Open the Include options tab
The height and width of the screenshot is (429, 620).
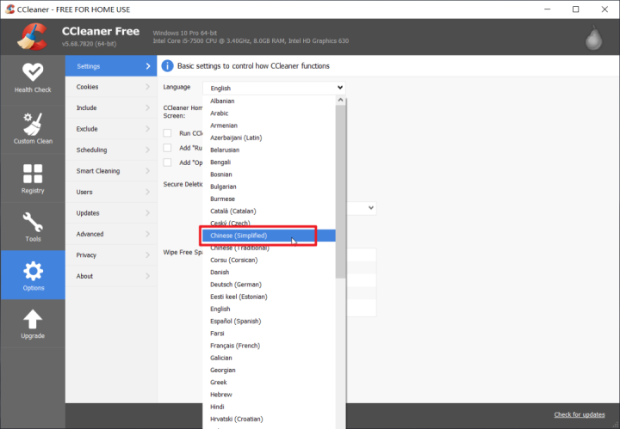(x=111, y=107)
